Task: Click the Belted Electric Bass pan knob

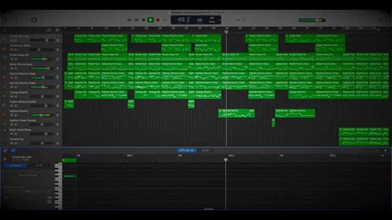Action: 58,68
